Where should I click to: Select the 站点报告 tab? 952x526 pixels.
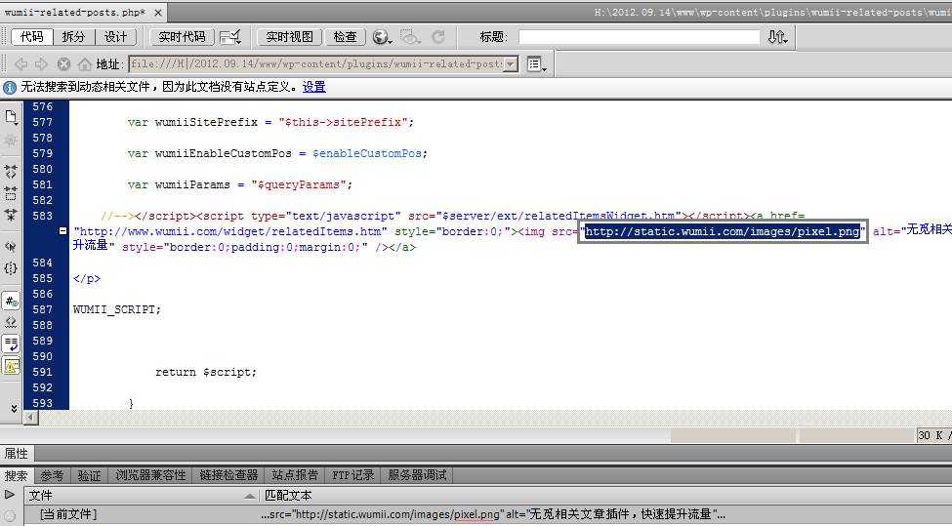[295, 475]
